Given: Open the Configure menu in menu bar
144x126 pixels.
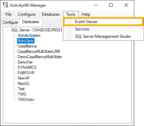Looking at the screenshot, I should [27, 14].
